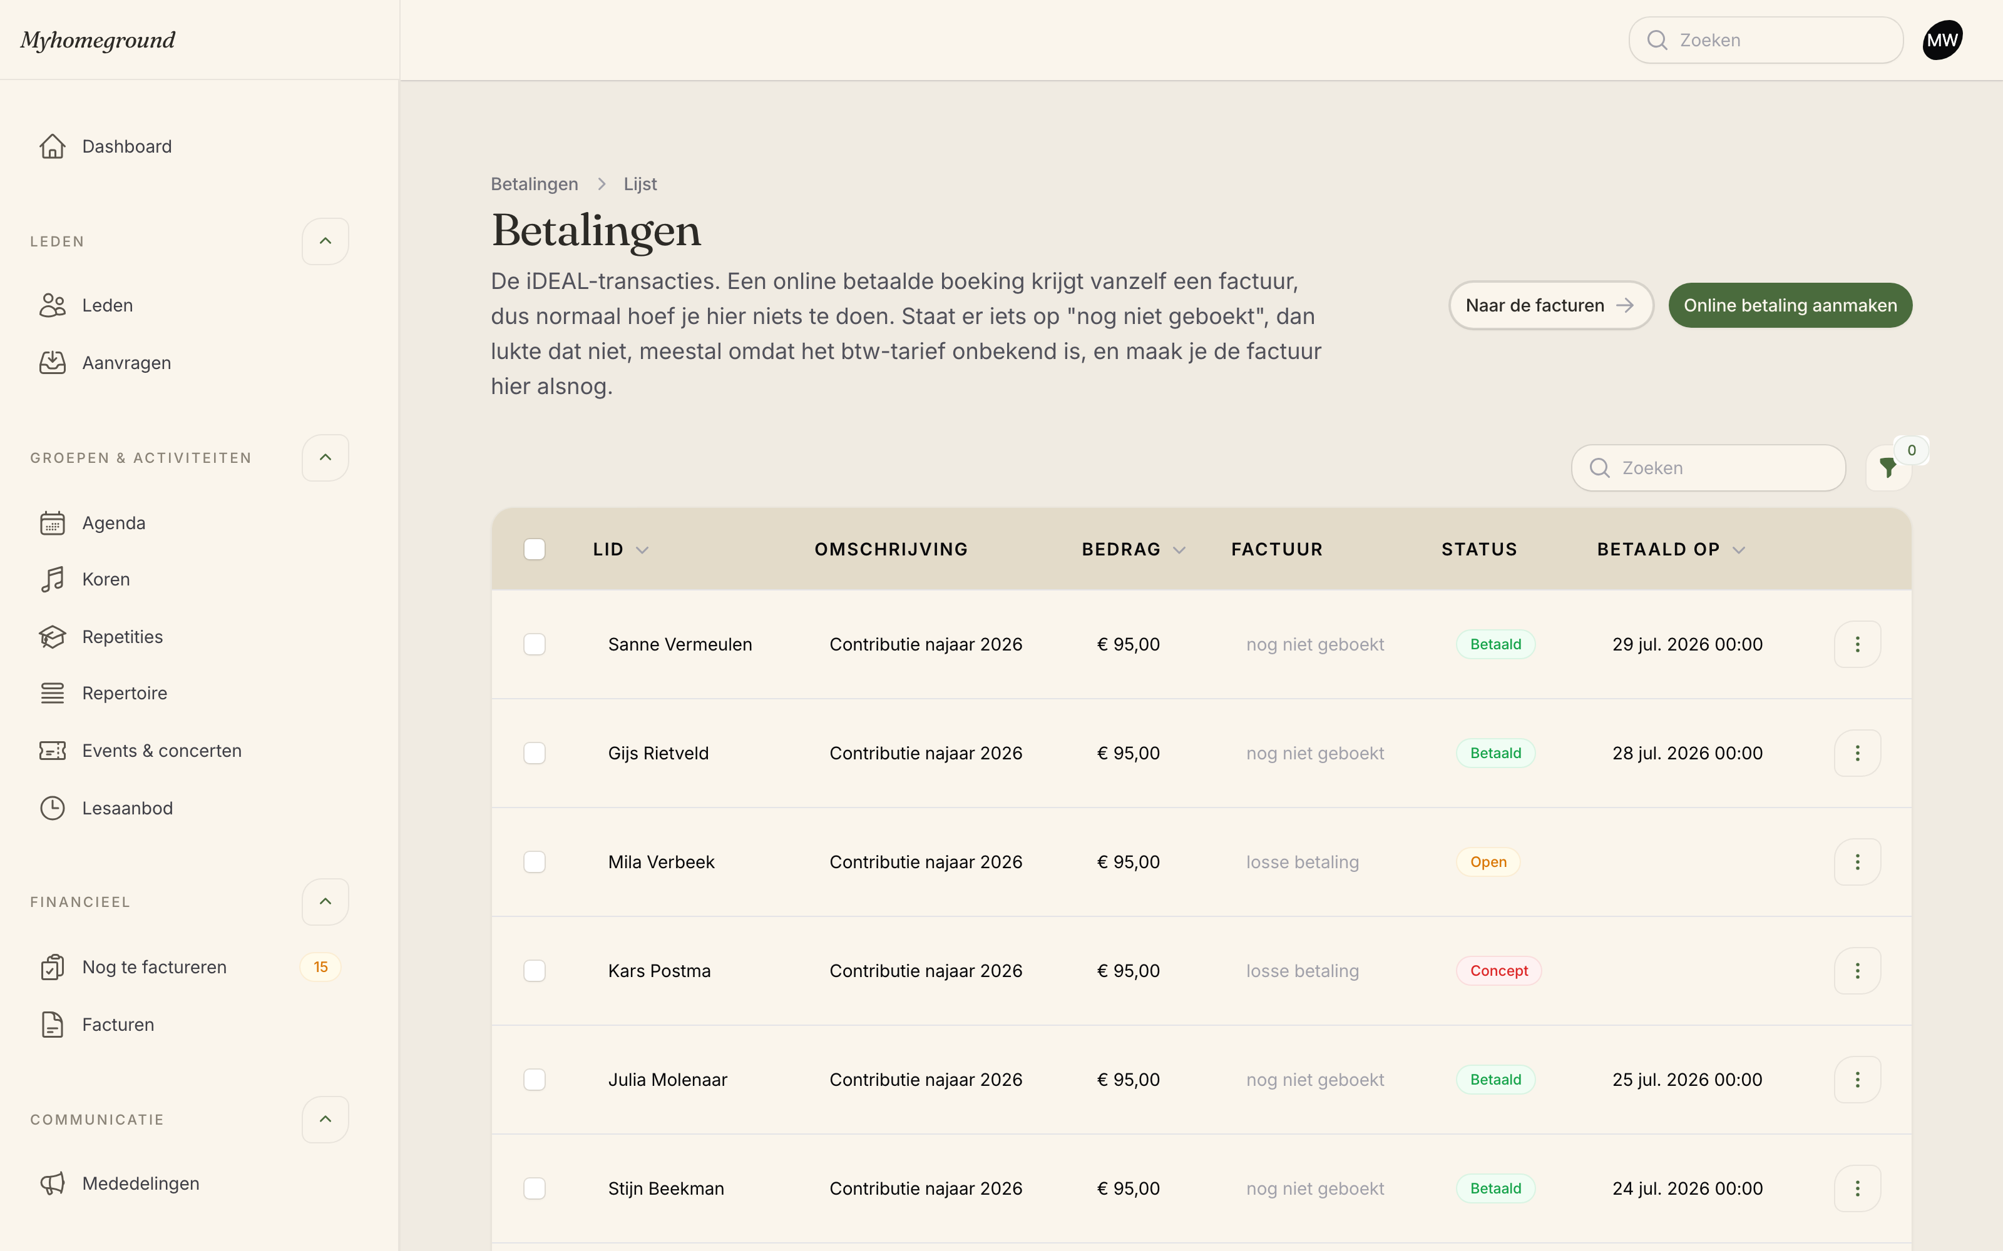The width and height of the screenshot is (2003, 1251).
Task: Click the Lijst breadcrumb link
Action: [x=640, y=184]
